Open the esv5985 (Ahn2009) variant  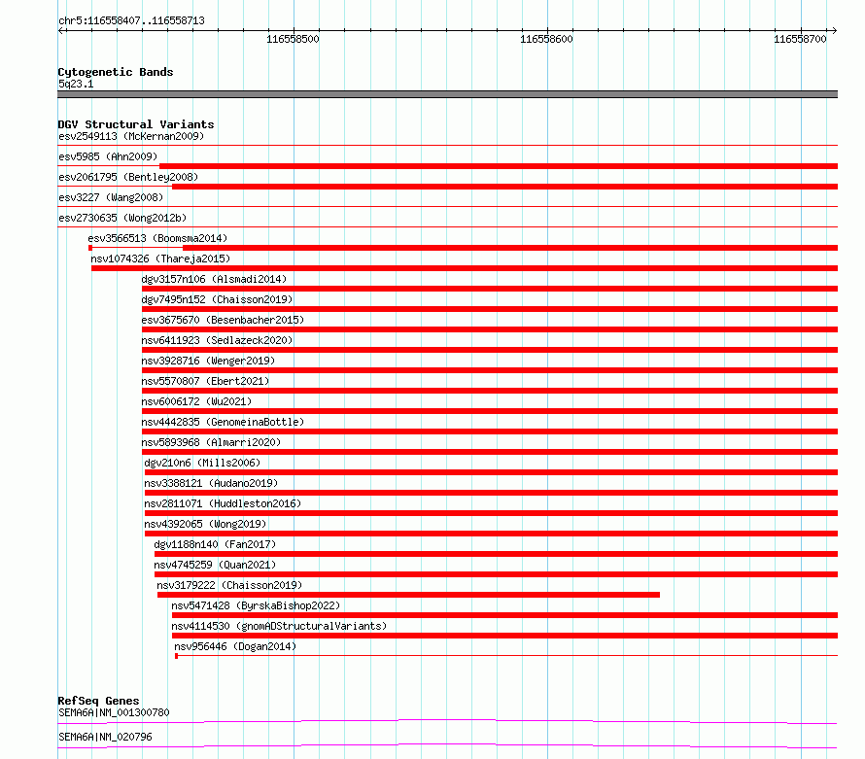pyautogui.click(x=108, y=156)
